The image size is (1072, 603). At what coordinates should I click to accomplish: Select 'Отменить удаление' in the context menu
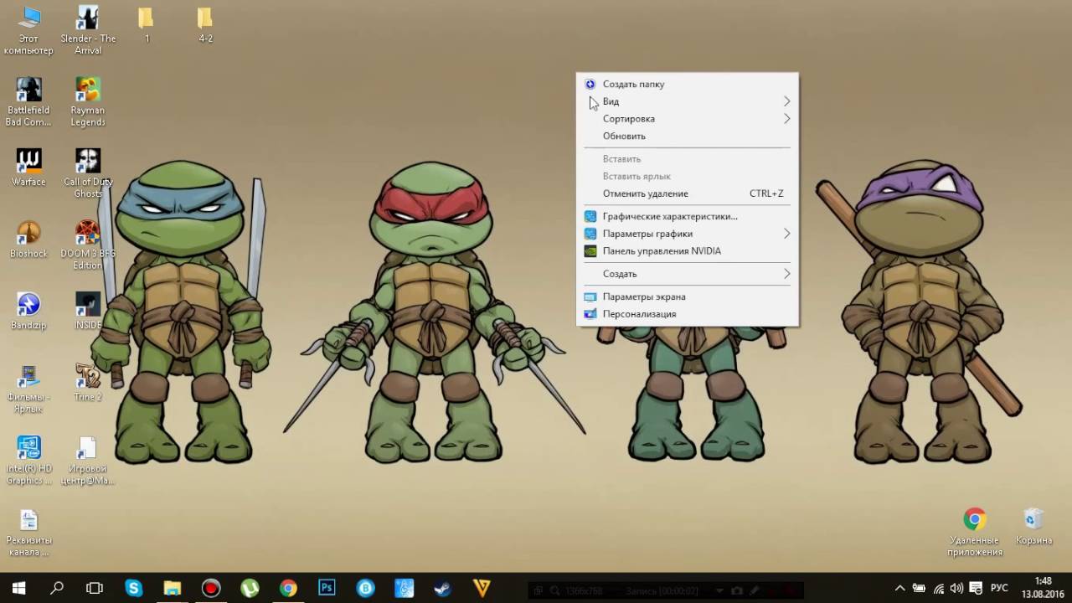point(687,193)
